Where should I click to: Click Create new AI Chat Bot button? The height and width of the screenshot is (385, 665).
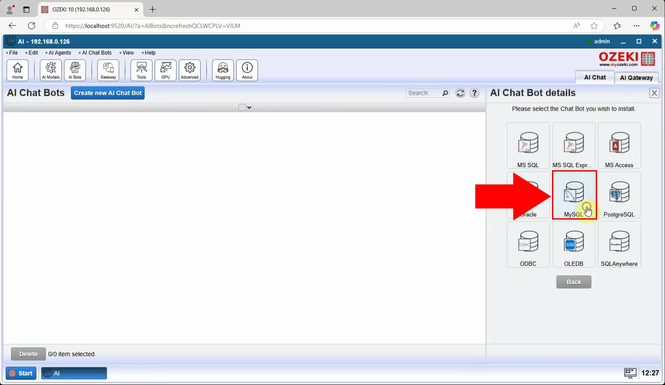pyautogui.click(x=108, y=93)
